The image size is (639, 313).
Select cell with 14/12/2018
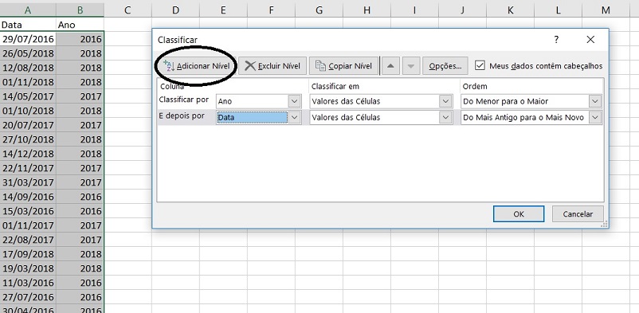[x=28, y=154]
